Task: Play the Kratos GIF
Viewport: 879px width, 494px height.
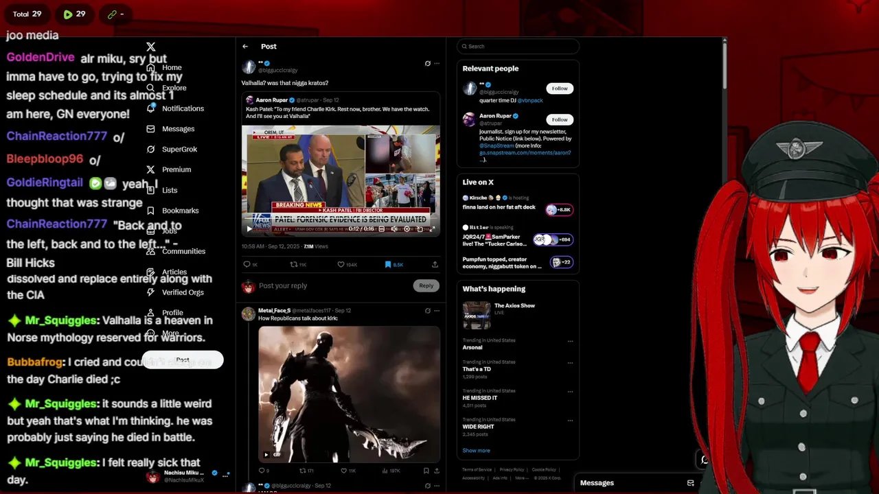Action: (266, 454)
